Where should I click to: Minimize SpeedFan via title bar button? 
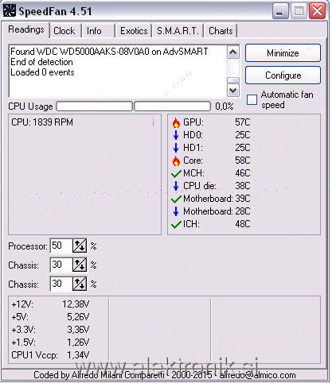pos(280,11)
